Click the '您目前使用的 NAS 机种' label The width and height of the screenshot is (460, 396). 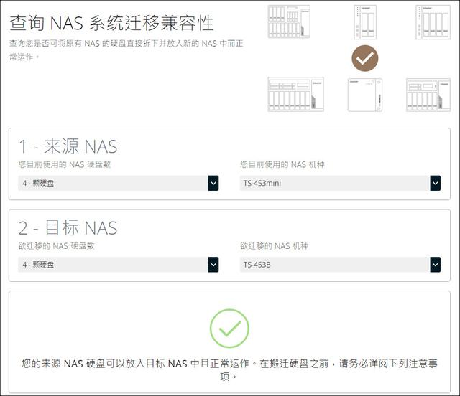pyautogui.click(x=282, y=165)
